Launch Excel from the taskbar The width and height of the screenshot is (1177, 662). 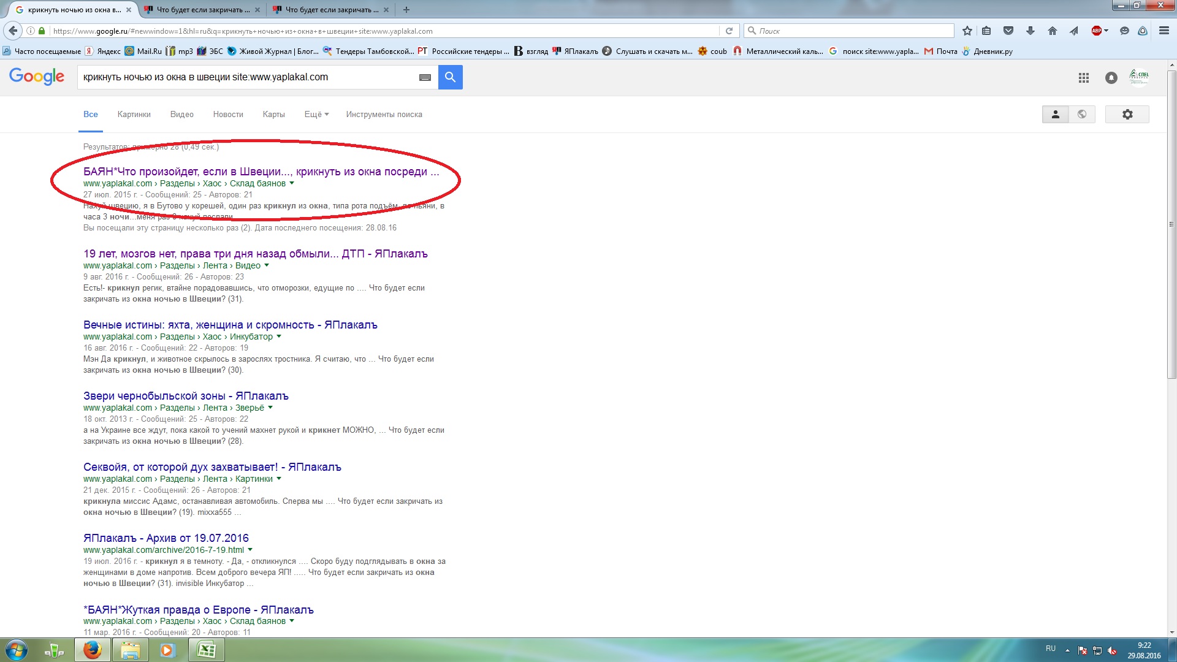(207, 650)
